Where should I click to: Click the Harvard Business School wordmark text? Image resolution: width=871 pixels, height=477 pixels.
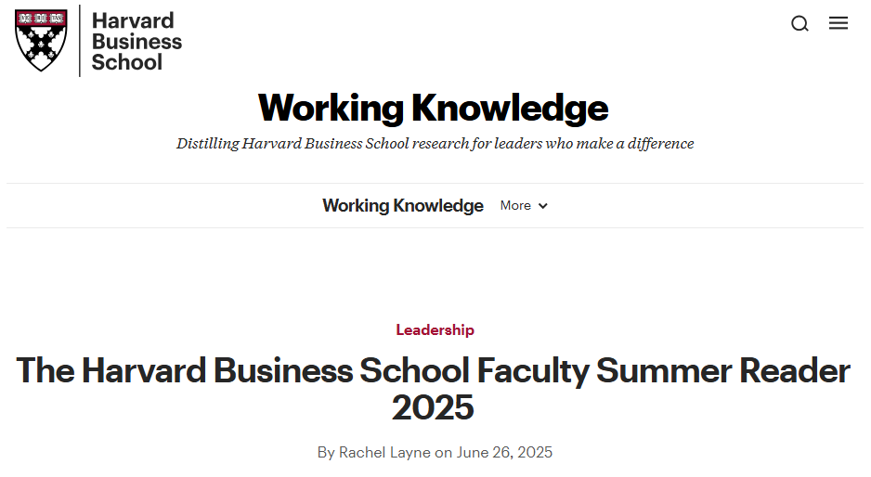(136, 41)
